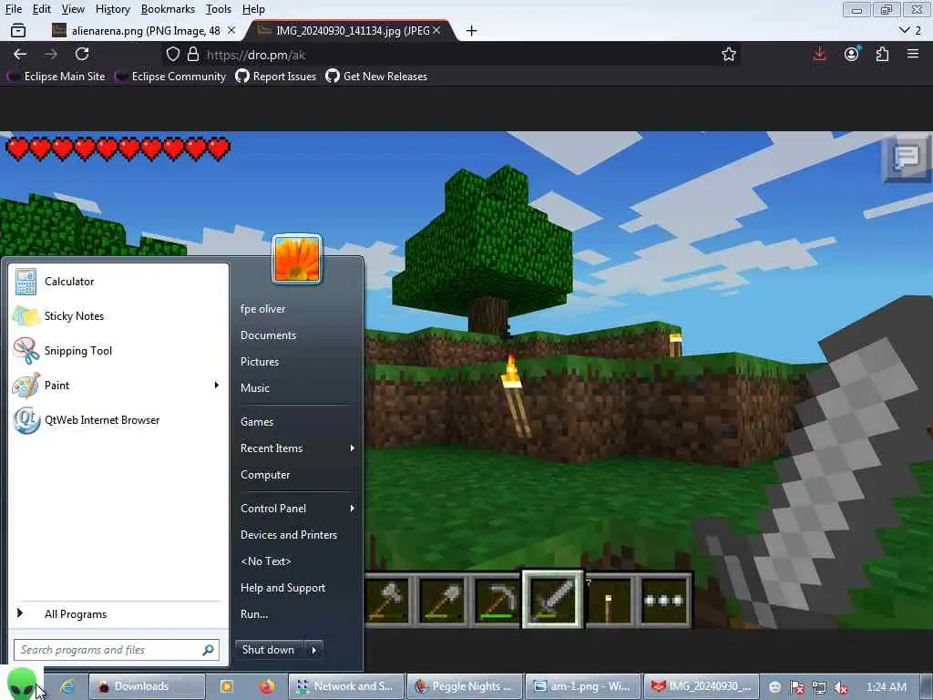Expand All Programs list

click(118, 613)
